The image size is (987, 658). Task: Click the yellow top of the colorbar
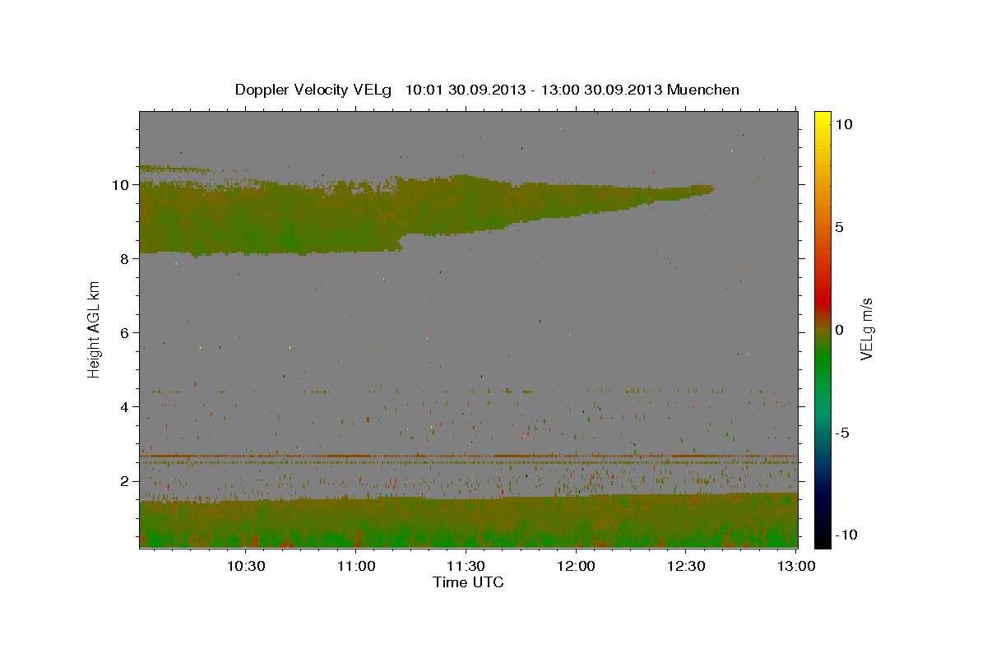tap(822, 119)
